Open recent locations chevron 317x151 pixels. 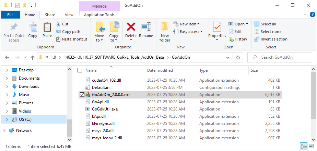[25, 57]
